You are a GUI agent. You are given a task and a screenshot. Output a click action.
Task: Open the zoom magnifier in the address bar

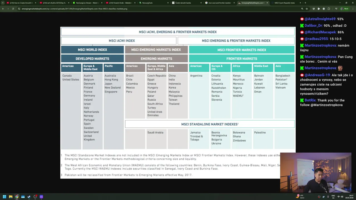[x=302, y=9]
